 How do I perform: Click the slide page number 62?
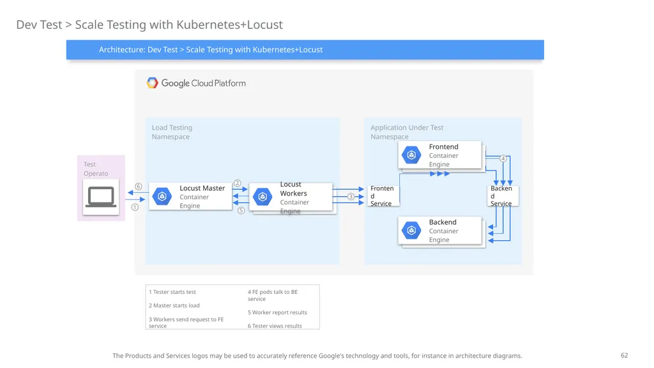625,355
